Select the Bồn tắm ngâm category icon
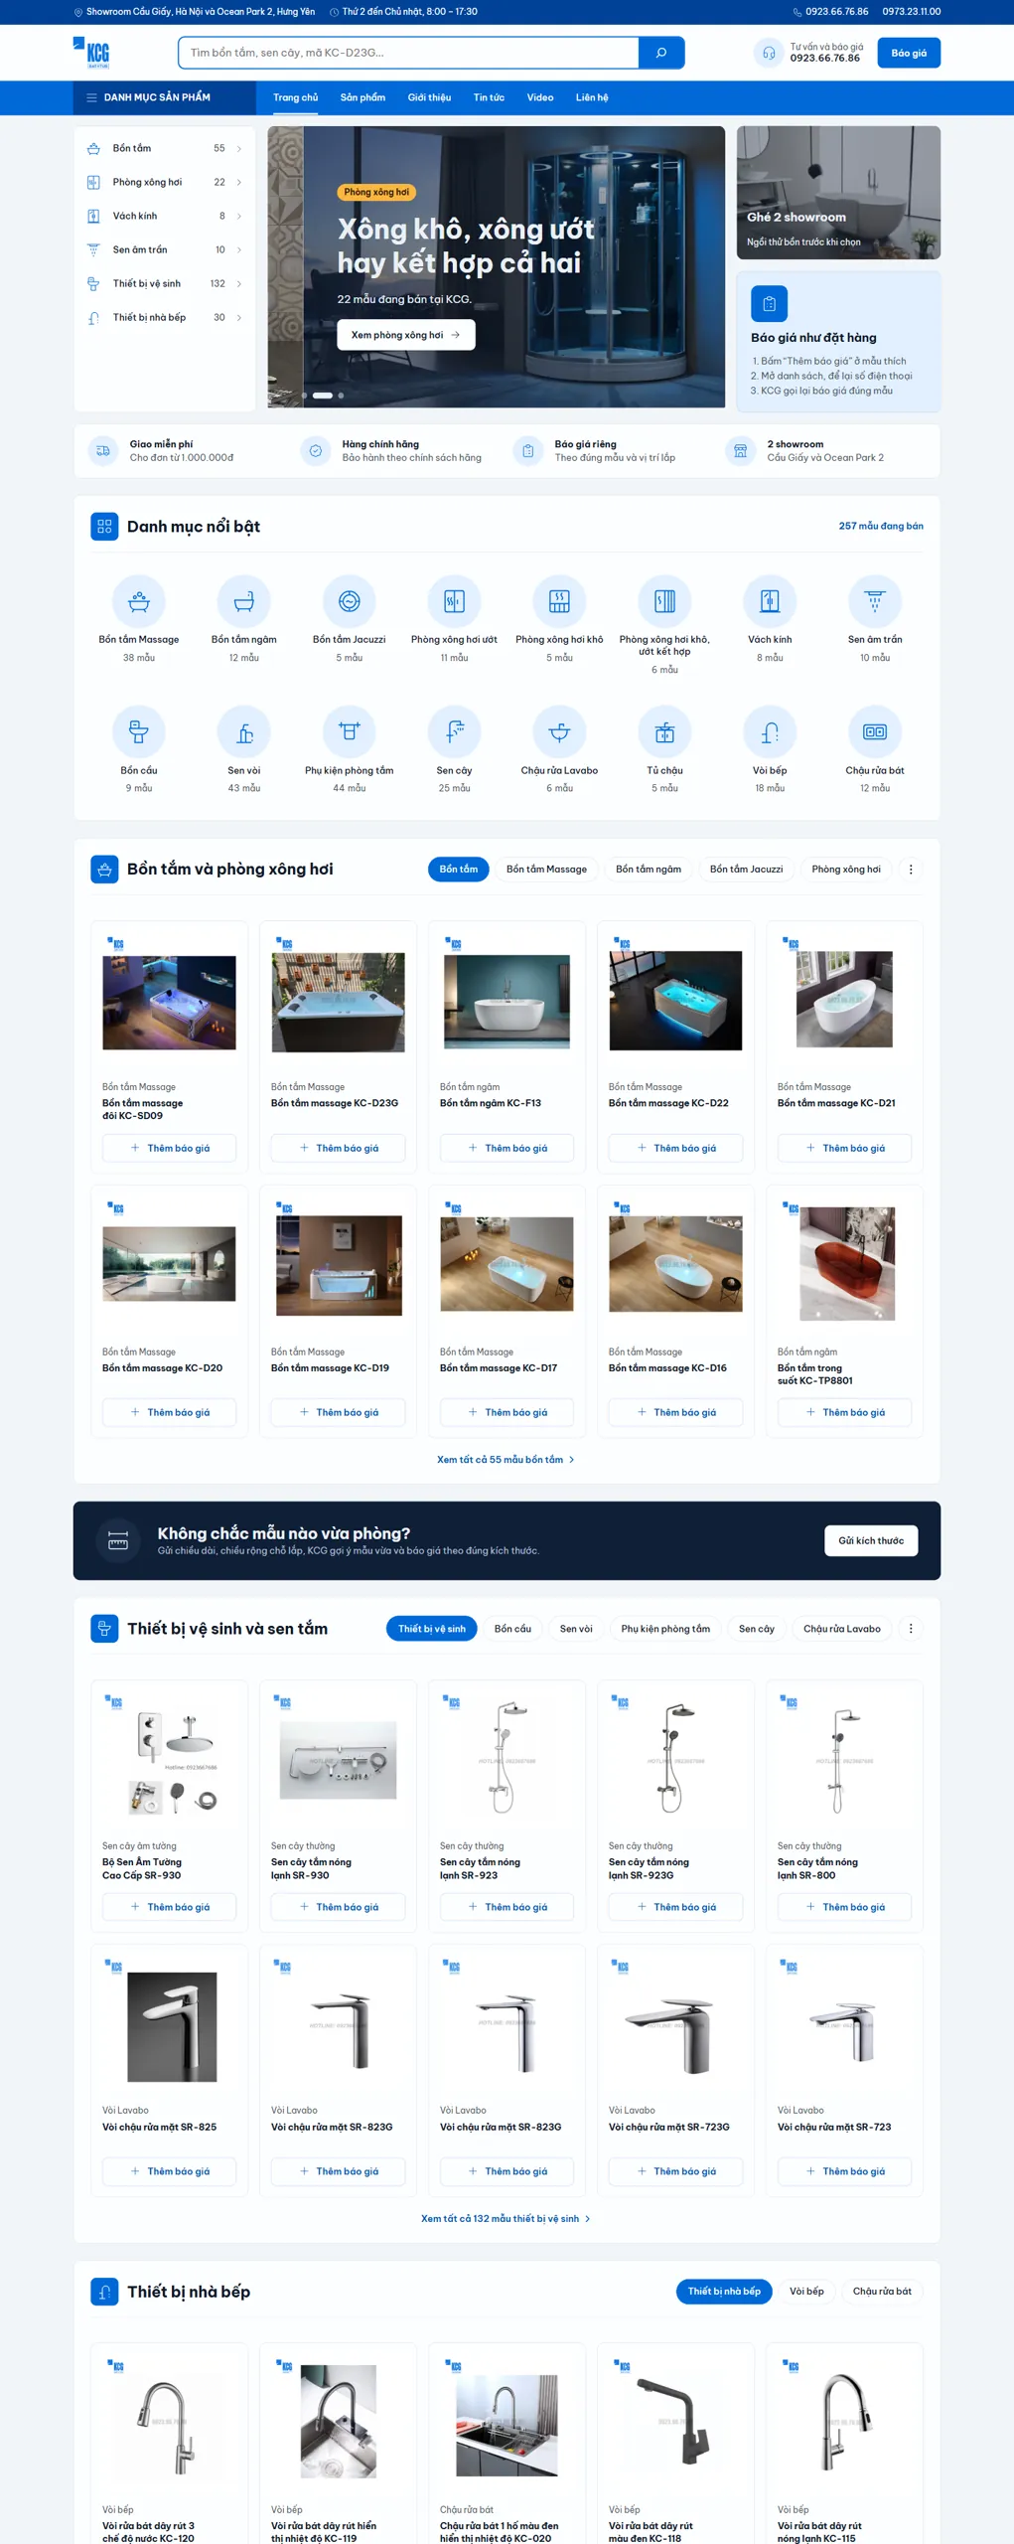1014x2544 pixels. pos(244,600)
